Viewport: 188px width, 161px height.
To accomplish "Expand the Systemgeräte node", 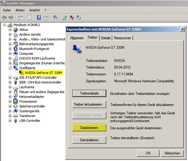I will [x=10, y=111].
